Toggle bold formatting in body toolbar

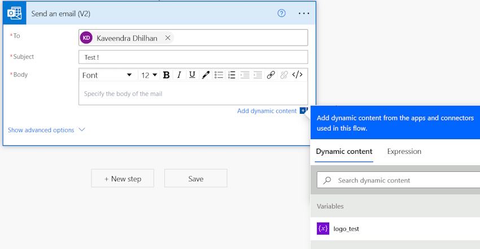coord(166,75)
